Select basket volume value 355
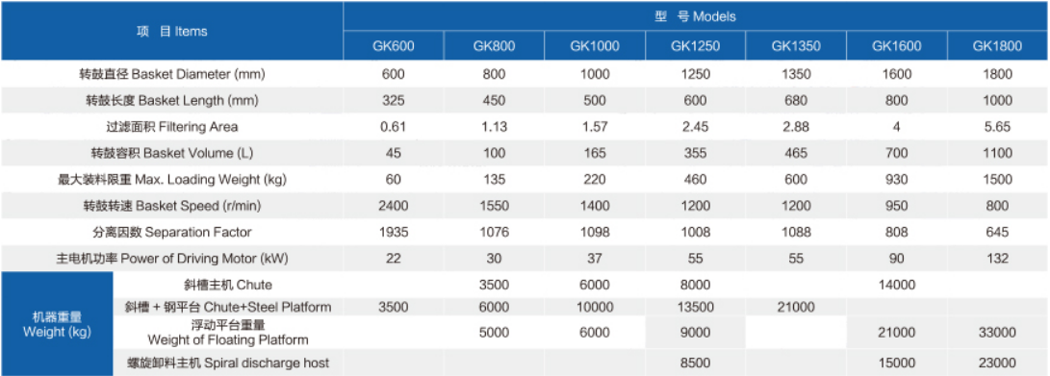The image size is (1050, 376). point(695,153)
